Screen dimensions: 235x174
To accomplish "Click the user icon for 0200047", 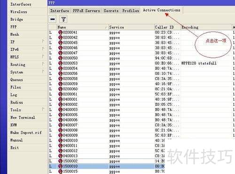I will point(60,53).
